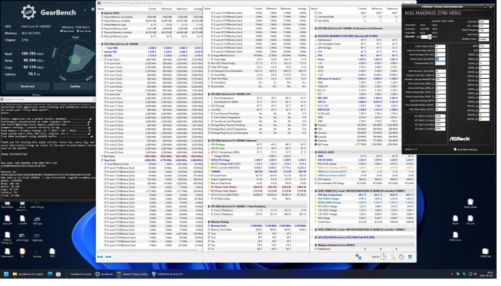Image resolution: width=501 pixels, height=286 pixels.
Task: Switch to HWiNFO 64 taskbar item
Action: pyautogui.click(x=167, y=274)
